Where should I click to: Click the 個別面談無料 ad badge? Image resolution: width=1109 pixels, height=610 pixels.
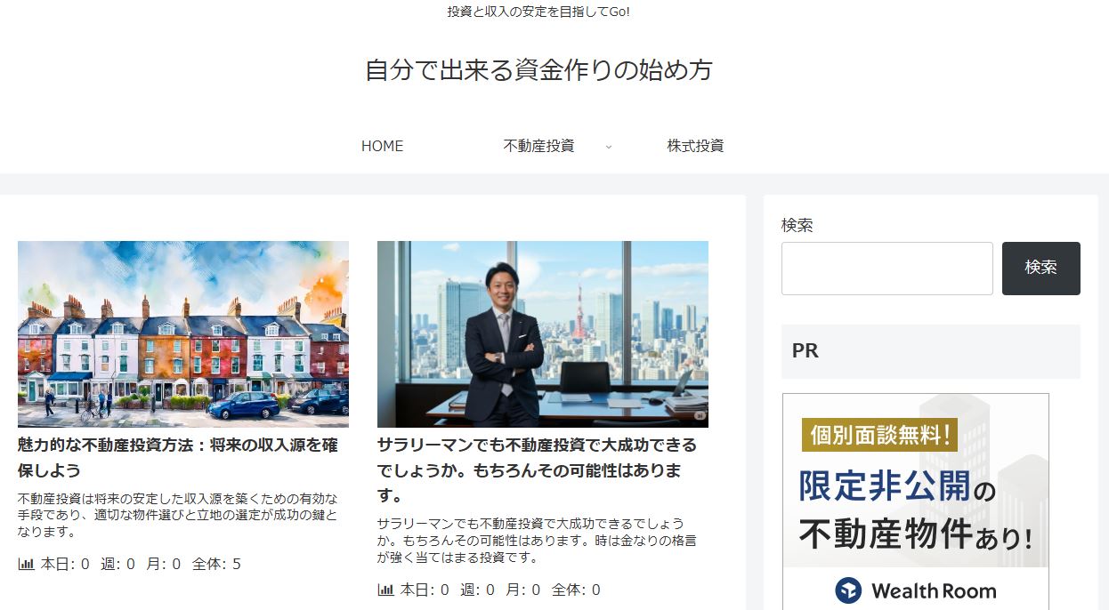(x=879, y=435)
